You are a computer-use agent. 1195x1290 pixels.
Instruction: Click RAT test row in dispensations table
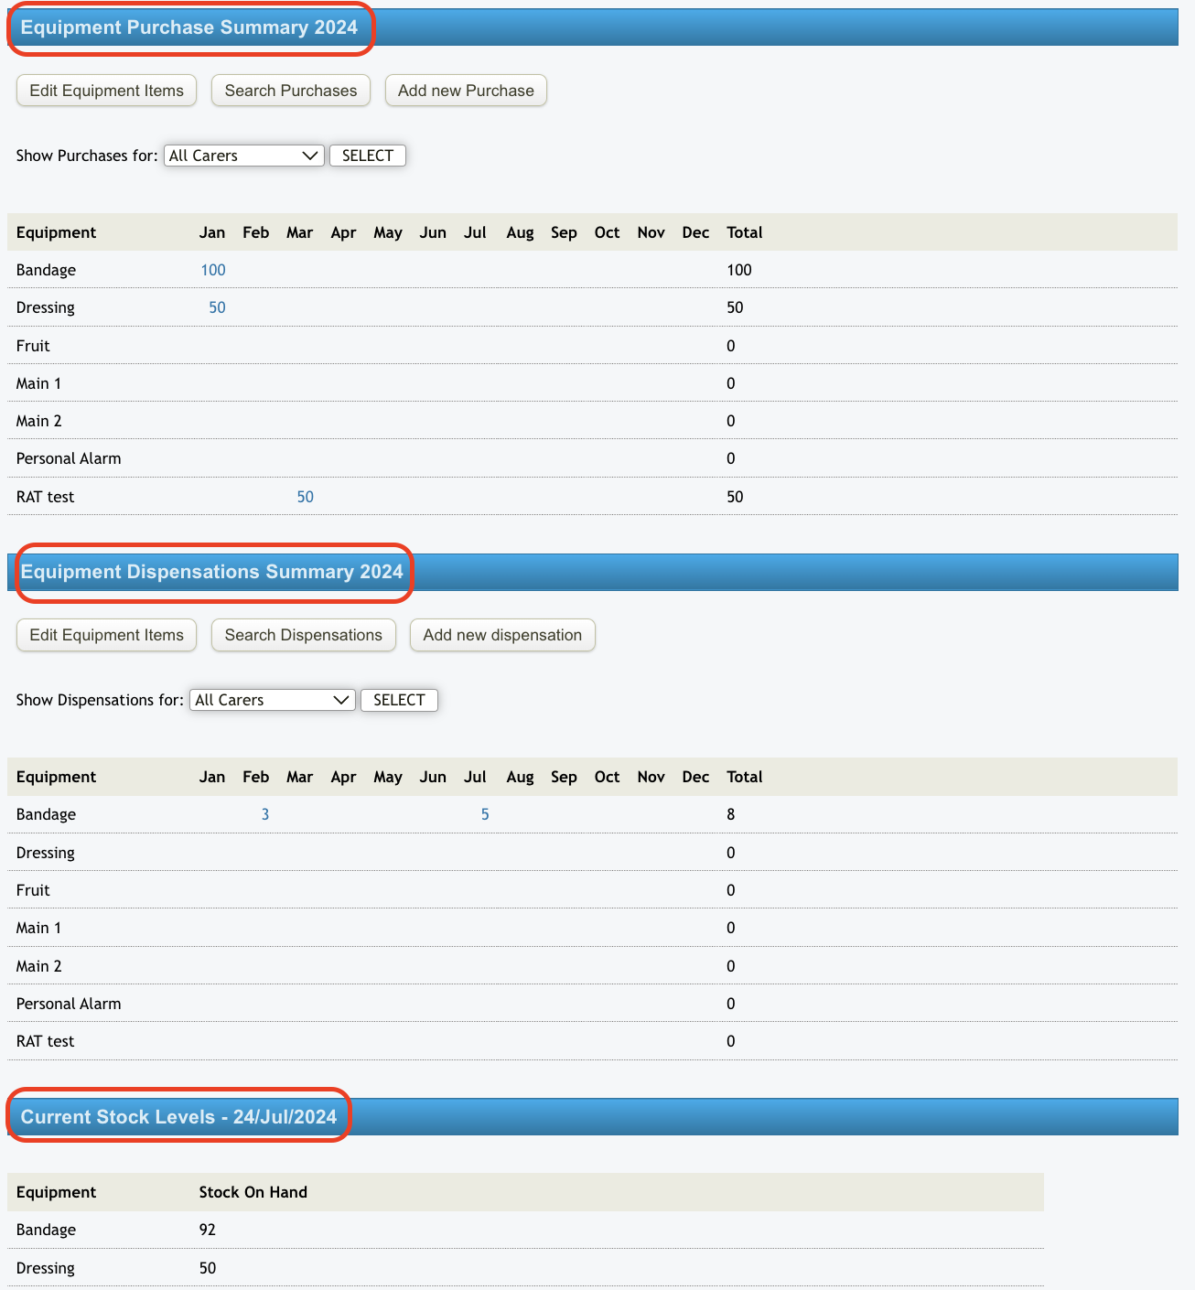pyautogui.click(x=592, y=1041)
